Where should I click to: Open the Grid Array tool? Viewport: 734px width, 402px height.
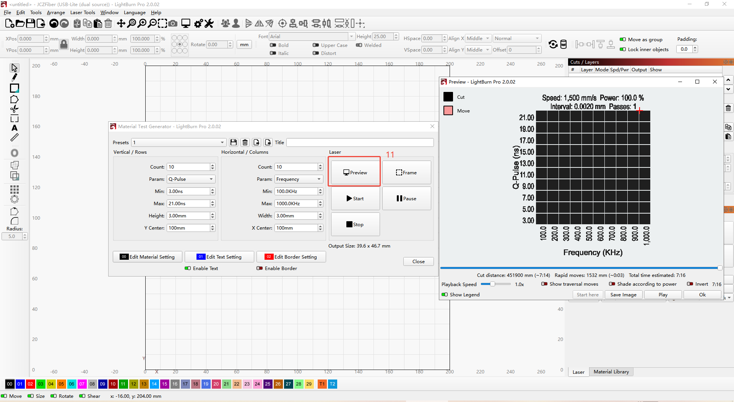15,190
